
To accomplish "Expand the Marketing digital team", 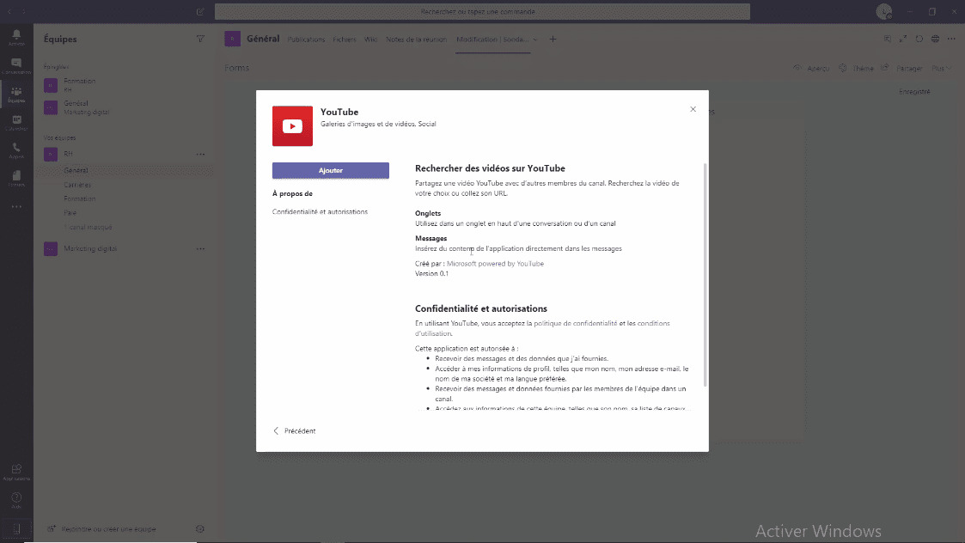I will pos(90,248).
